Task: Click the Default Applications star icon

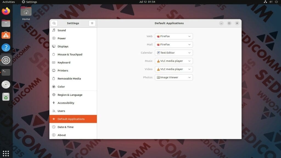Action: 54,119
